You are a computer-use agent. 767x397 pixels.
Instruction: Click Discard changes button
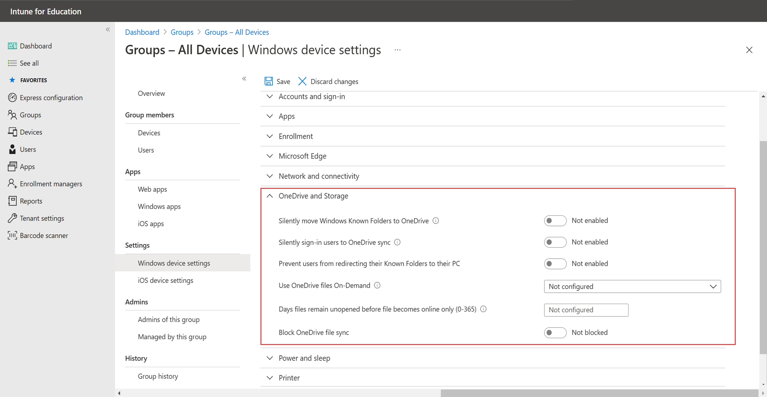[x=328, y=81]
